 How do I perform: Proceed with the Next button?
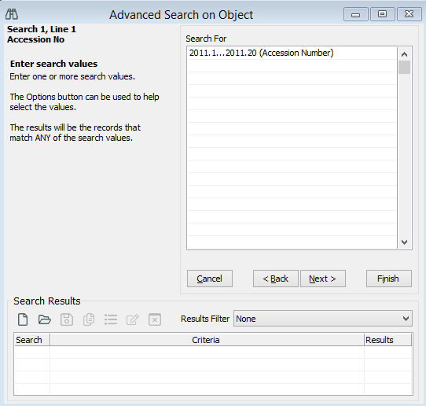pyautogui.click(x=323, y=279)
